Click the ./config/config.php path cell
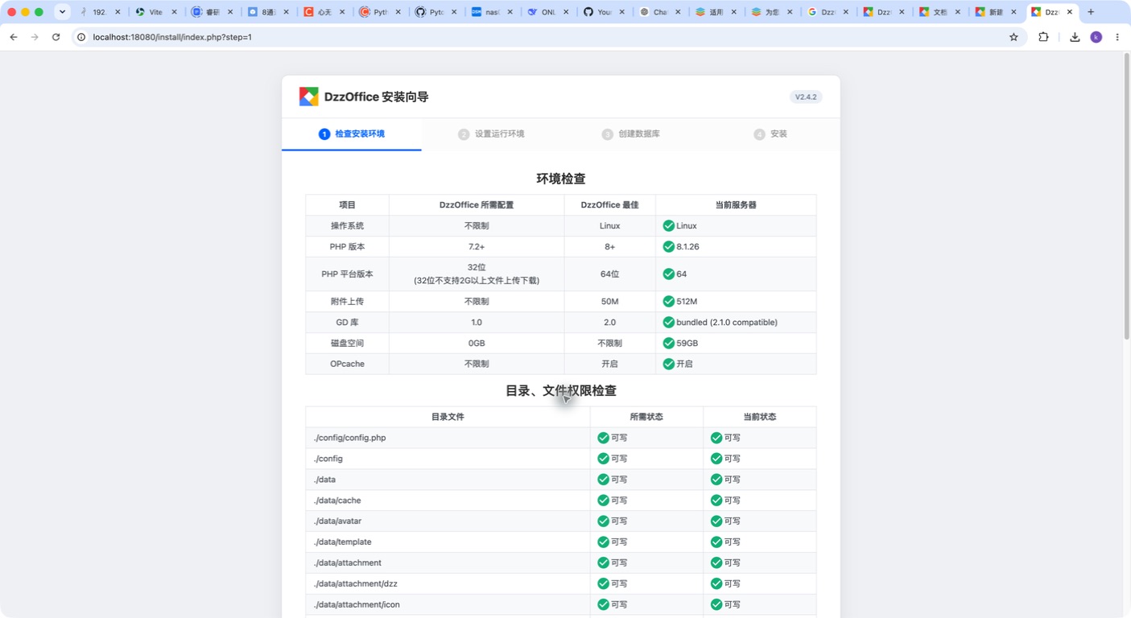1131x618 pixels. coord(448,438)
